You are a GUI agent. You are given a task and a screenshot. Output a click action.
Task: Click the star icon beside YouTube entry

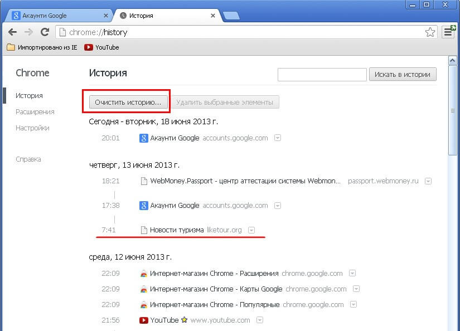[184, 319]
